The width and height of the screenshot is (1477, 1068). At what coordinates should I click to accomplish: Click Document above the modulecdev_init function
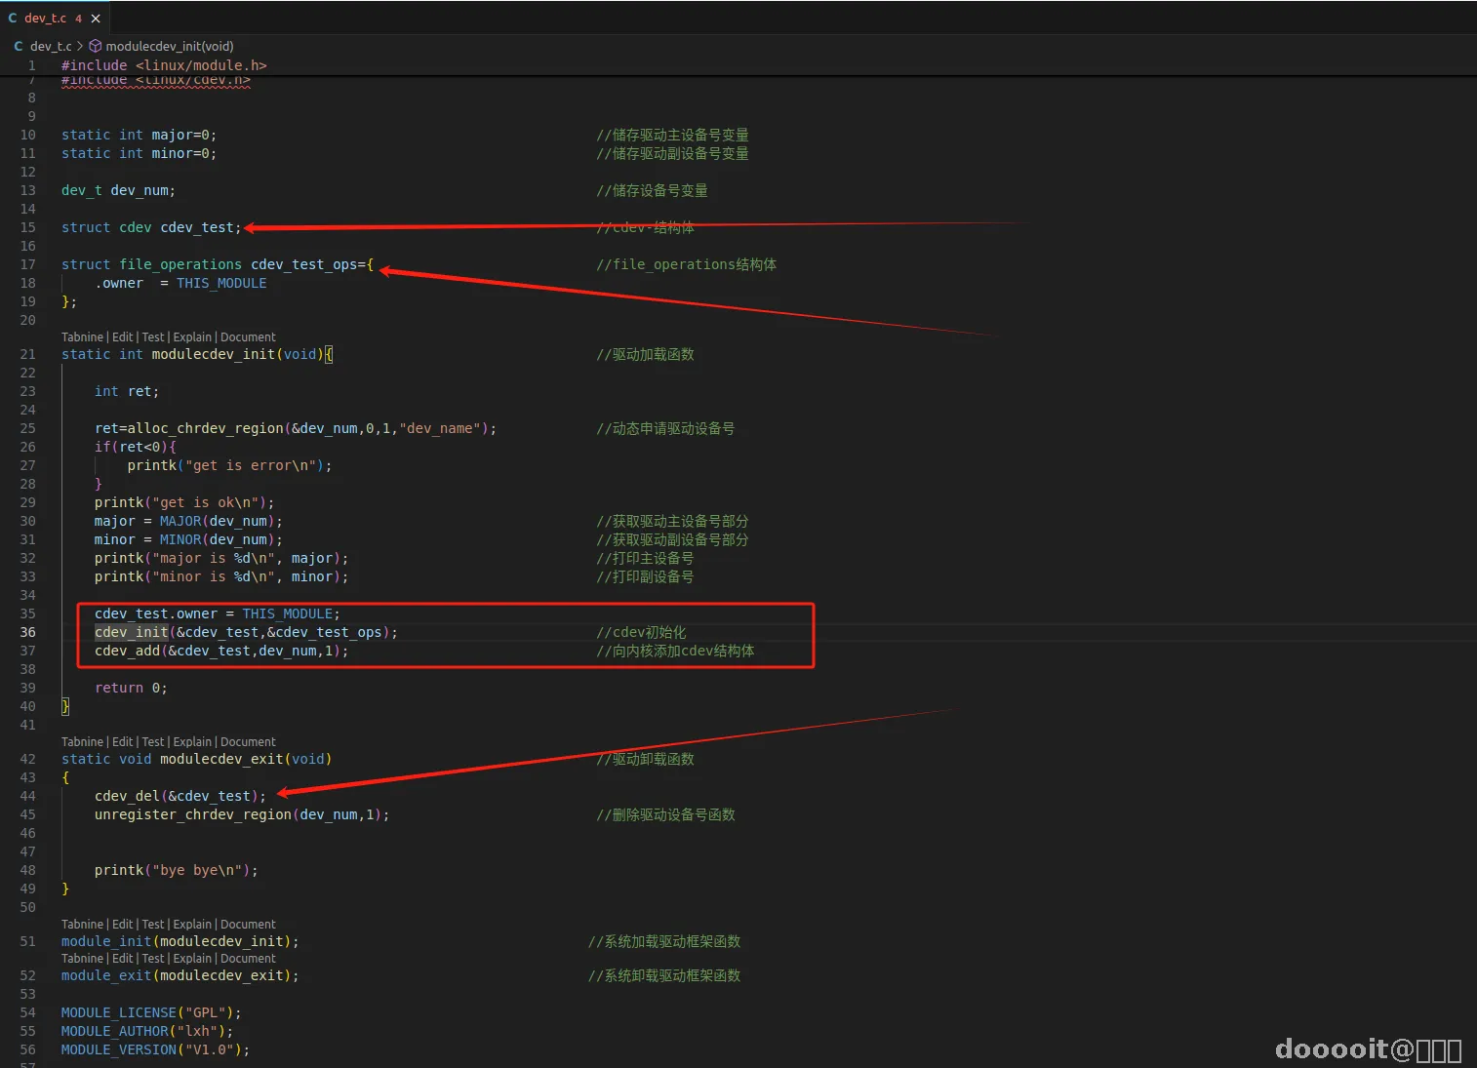tap(248, 337)
